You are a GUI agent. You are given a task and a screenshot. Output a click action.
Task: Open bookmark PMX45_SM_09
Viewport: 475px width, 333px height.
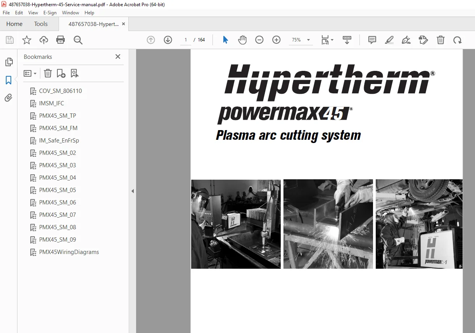pyautogui.click(x=57, y=240)
